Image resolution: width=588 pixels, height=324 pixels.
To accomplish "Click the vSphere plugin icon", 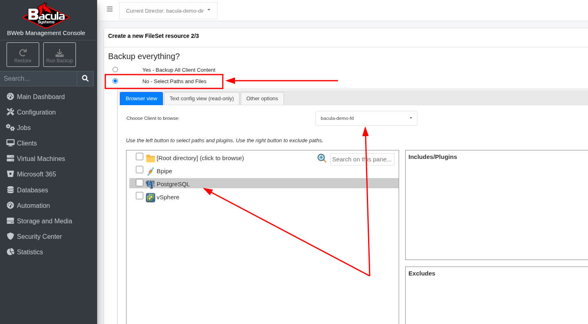I will tap(150, 197).
